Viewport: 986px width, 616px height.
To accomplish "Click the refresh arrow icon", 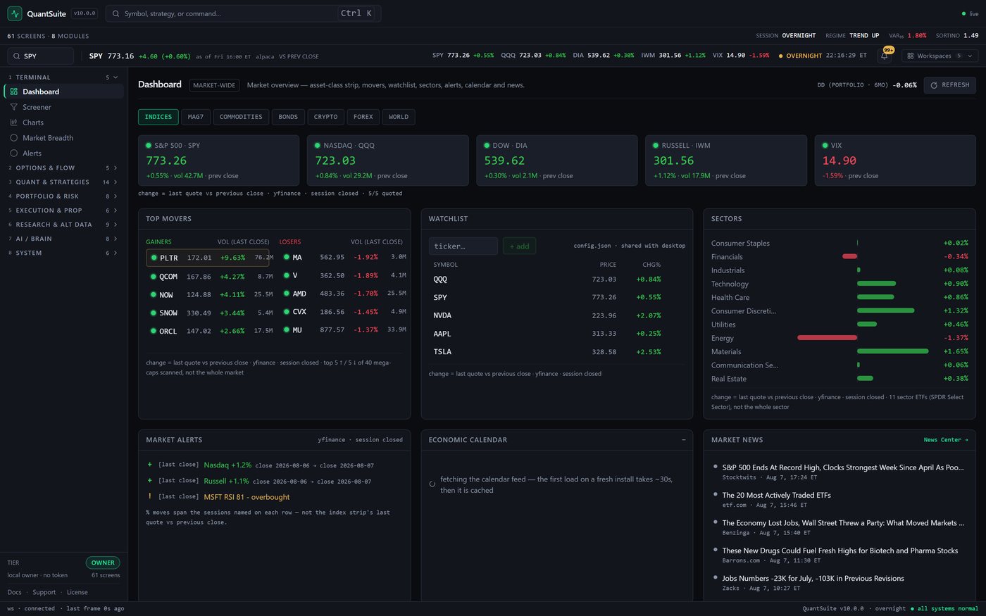I will coord(934,85).
